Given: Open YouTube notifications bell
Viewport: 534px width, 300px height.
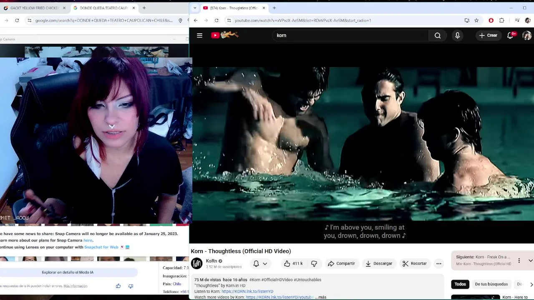Looking at the screenshot, I should pos(510,35).
